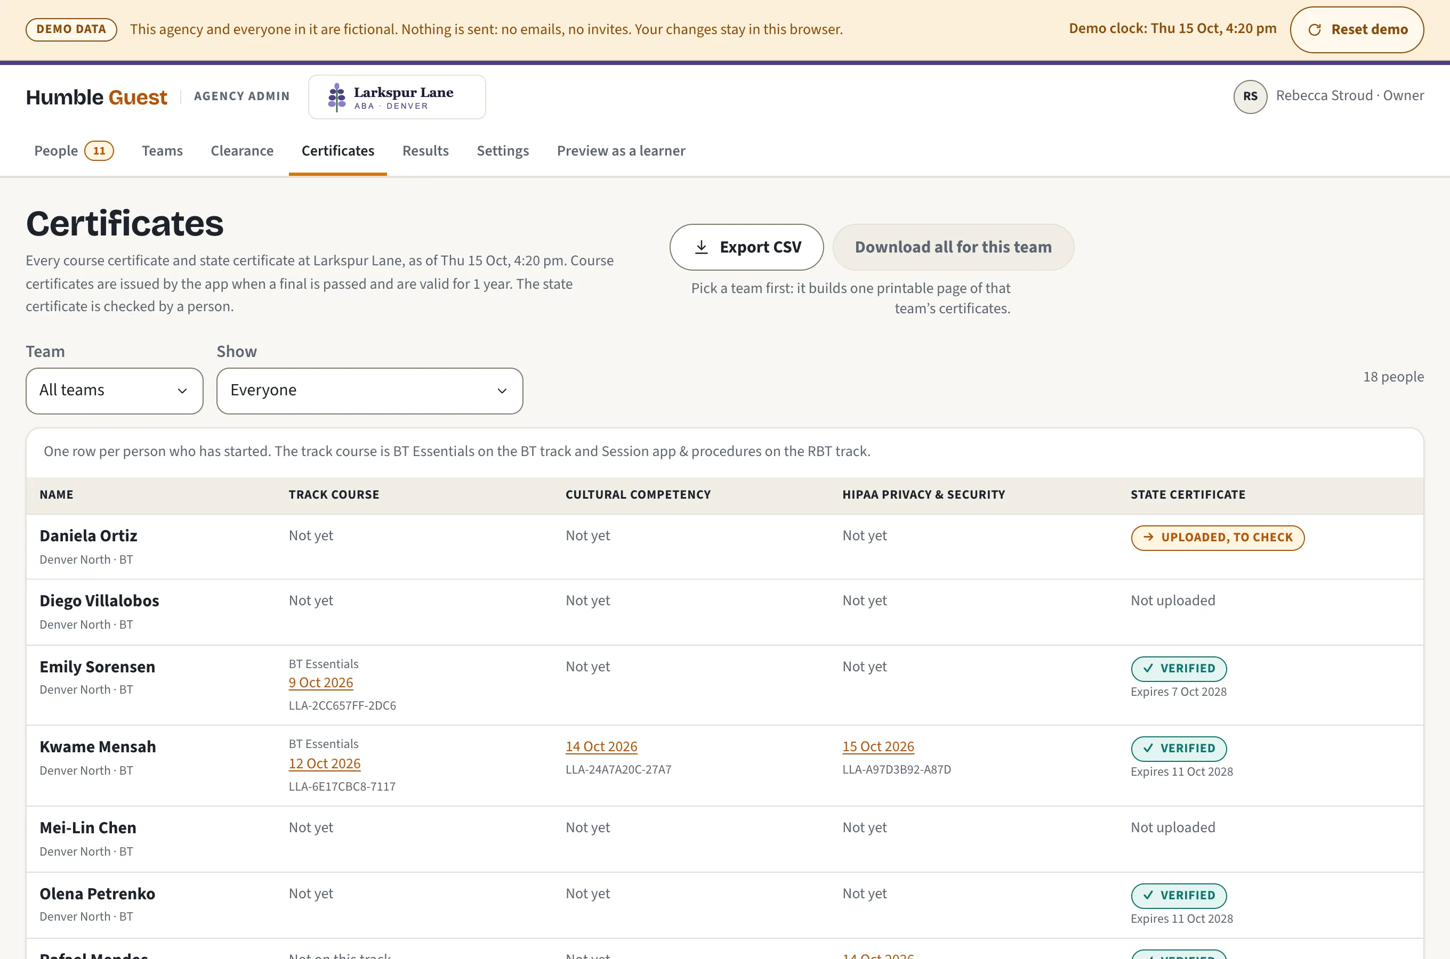1450x959 pixels.
Task: Click the checkmark in Olena Petrenko's Verified badge
Action: tap(1148, 896)
